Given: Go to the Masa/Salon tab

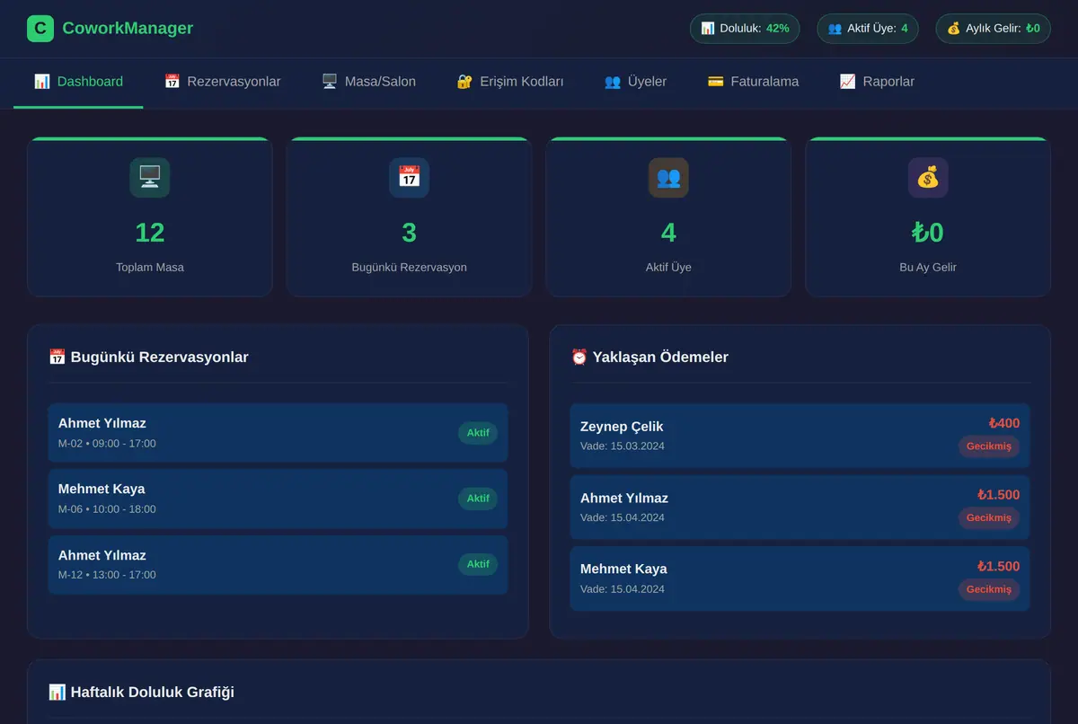Looking at the screenshot, I should (x=368, y=83).
